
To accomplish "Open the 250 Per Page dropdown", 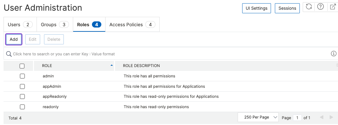I will click(258, 117).
